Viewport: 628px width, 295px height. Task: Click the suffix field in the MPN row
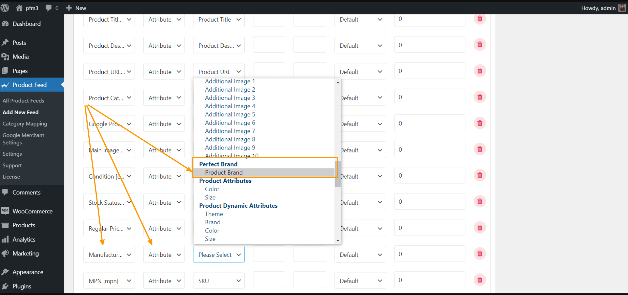310,280
